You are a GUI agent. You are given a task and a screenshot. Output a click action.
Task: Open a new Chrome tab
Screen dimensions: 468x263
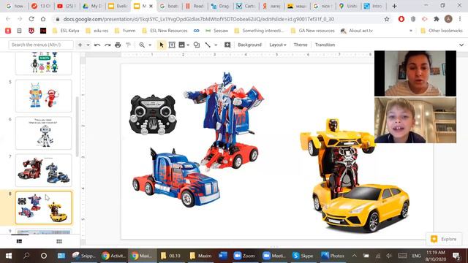coord(394,6)
